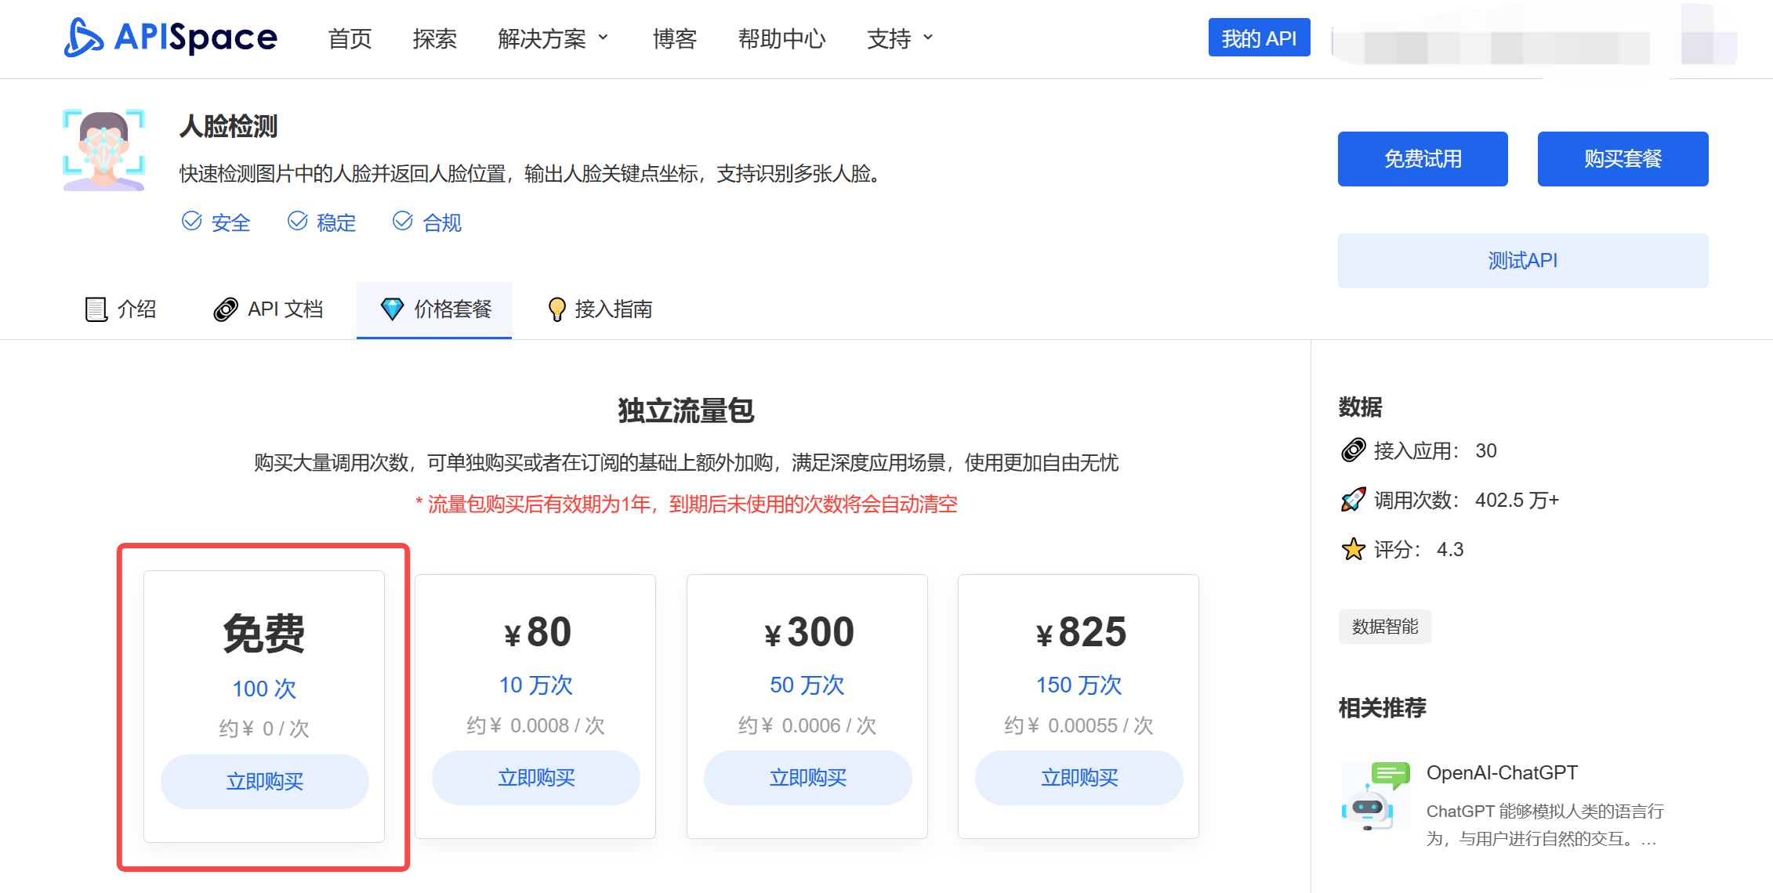Click the 价格套餐 diamond icon
Screen dimensions: 1773x893
tap(393, 308)
